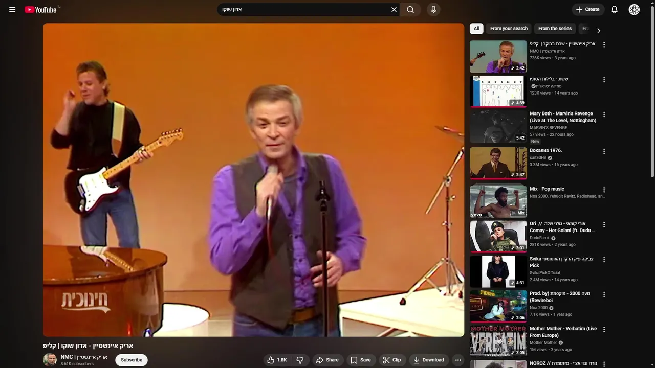Open options for Mother Mother Verbatim video
Screen dimensions: 655x368
pos(604,330)
